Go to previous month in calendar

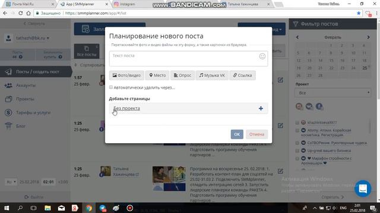297,37
